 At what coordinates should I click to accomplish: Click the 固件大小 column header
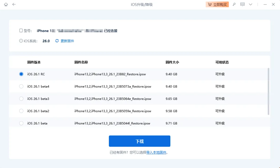coord(172,62)
